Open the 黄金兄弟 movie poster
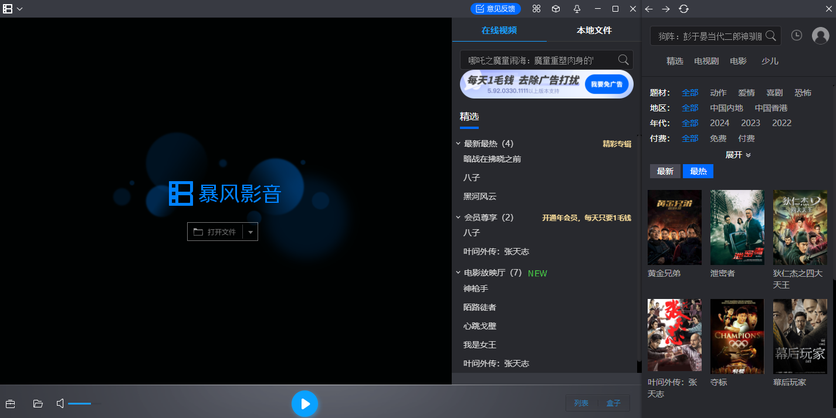The width and height of the screenshot is (836, 418). pos(674,227)
